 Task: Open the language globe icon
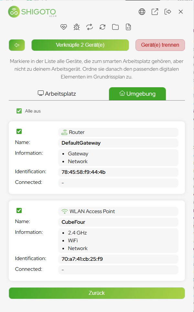(x=142, y=12)
